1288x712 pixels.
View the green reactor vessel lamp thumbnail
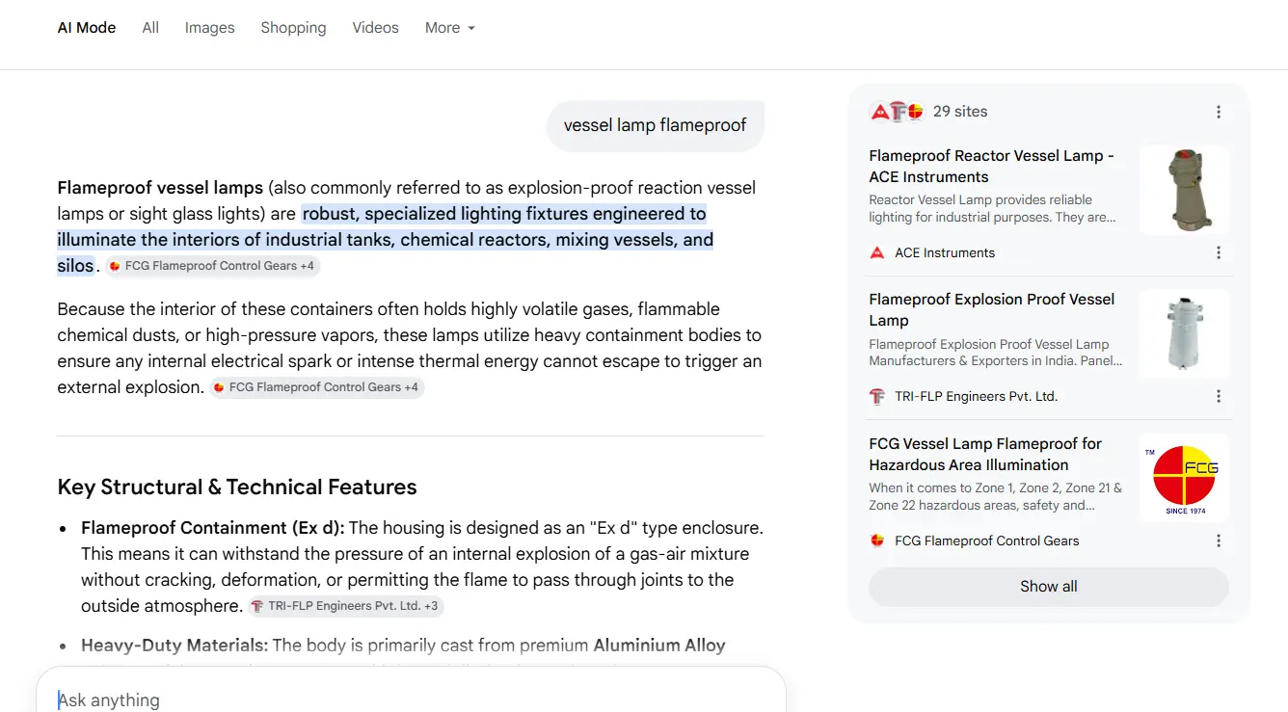click(1184, 190)
